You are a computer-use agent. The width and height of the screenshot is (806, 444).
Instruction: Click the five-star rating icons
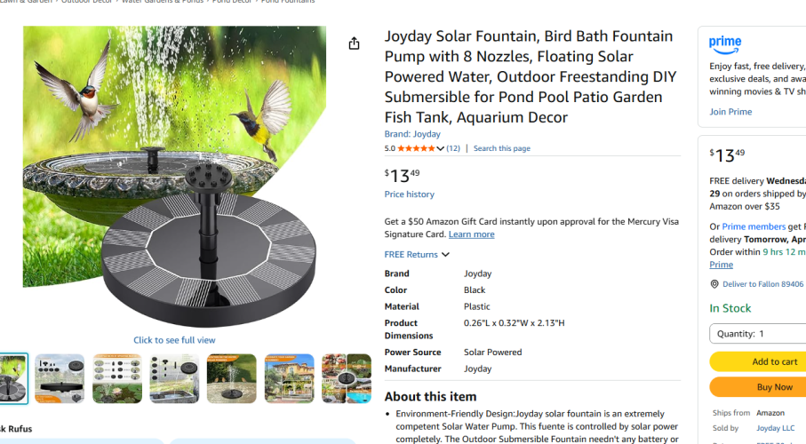tap(416, 148)
